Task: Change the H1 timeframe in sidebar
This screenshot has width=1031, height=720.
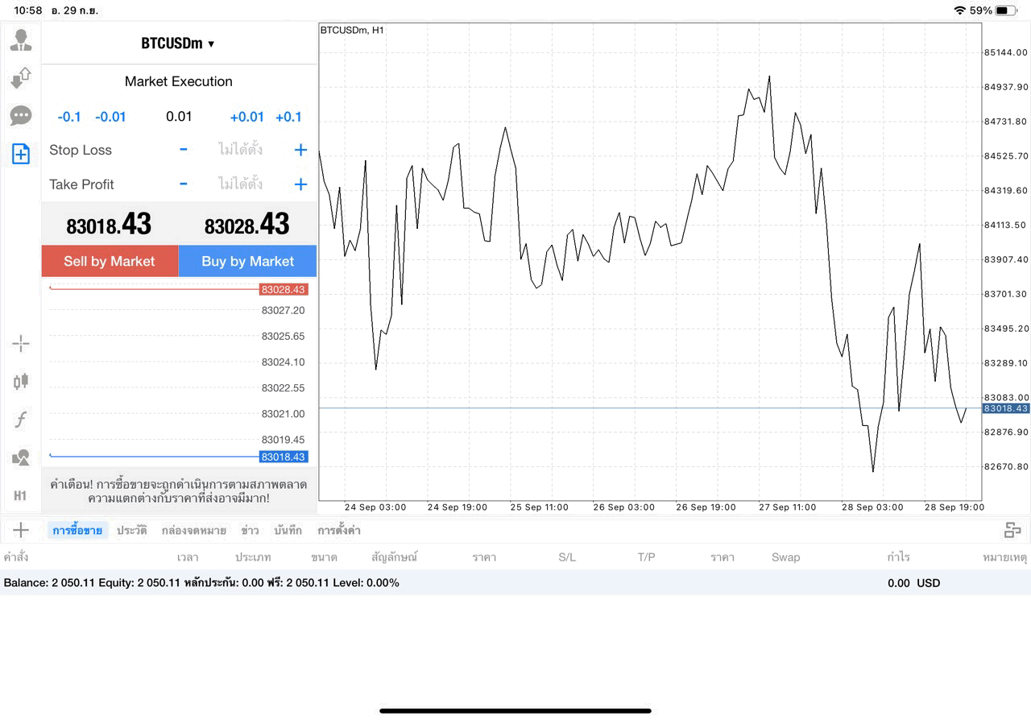Action: point(21,495)
